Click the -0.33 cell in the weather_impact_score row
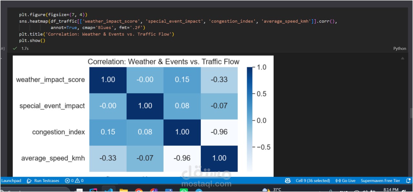 [x=219, y=79]
